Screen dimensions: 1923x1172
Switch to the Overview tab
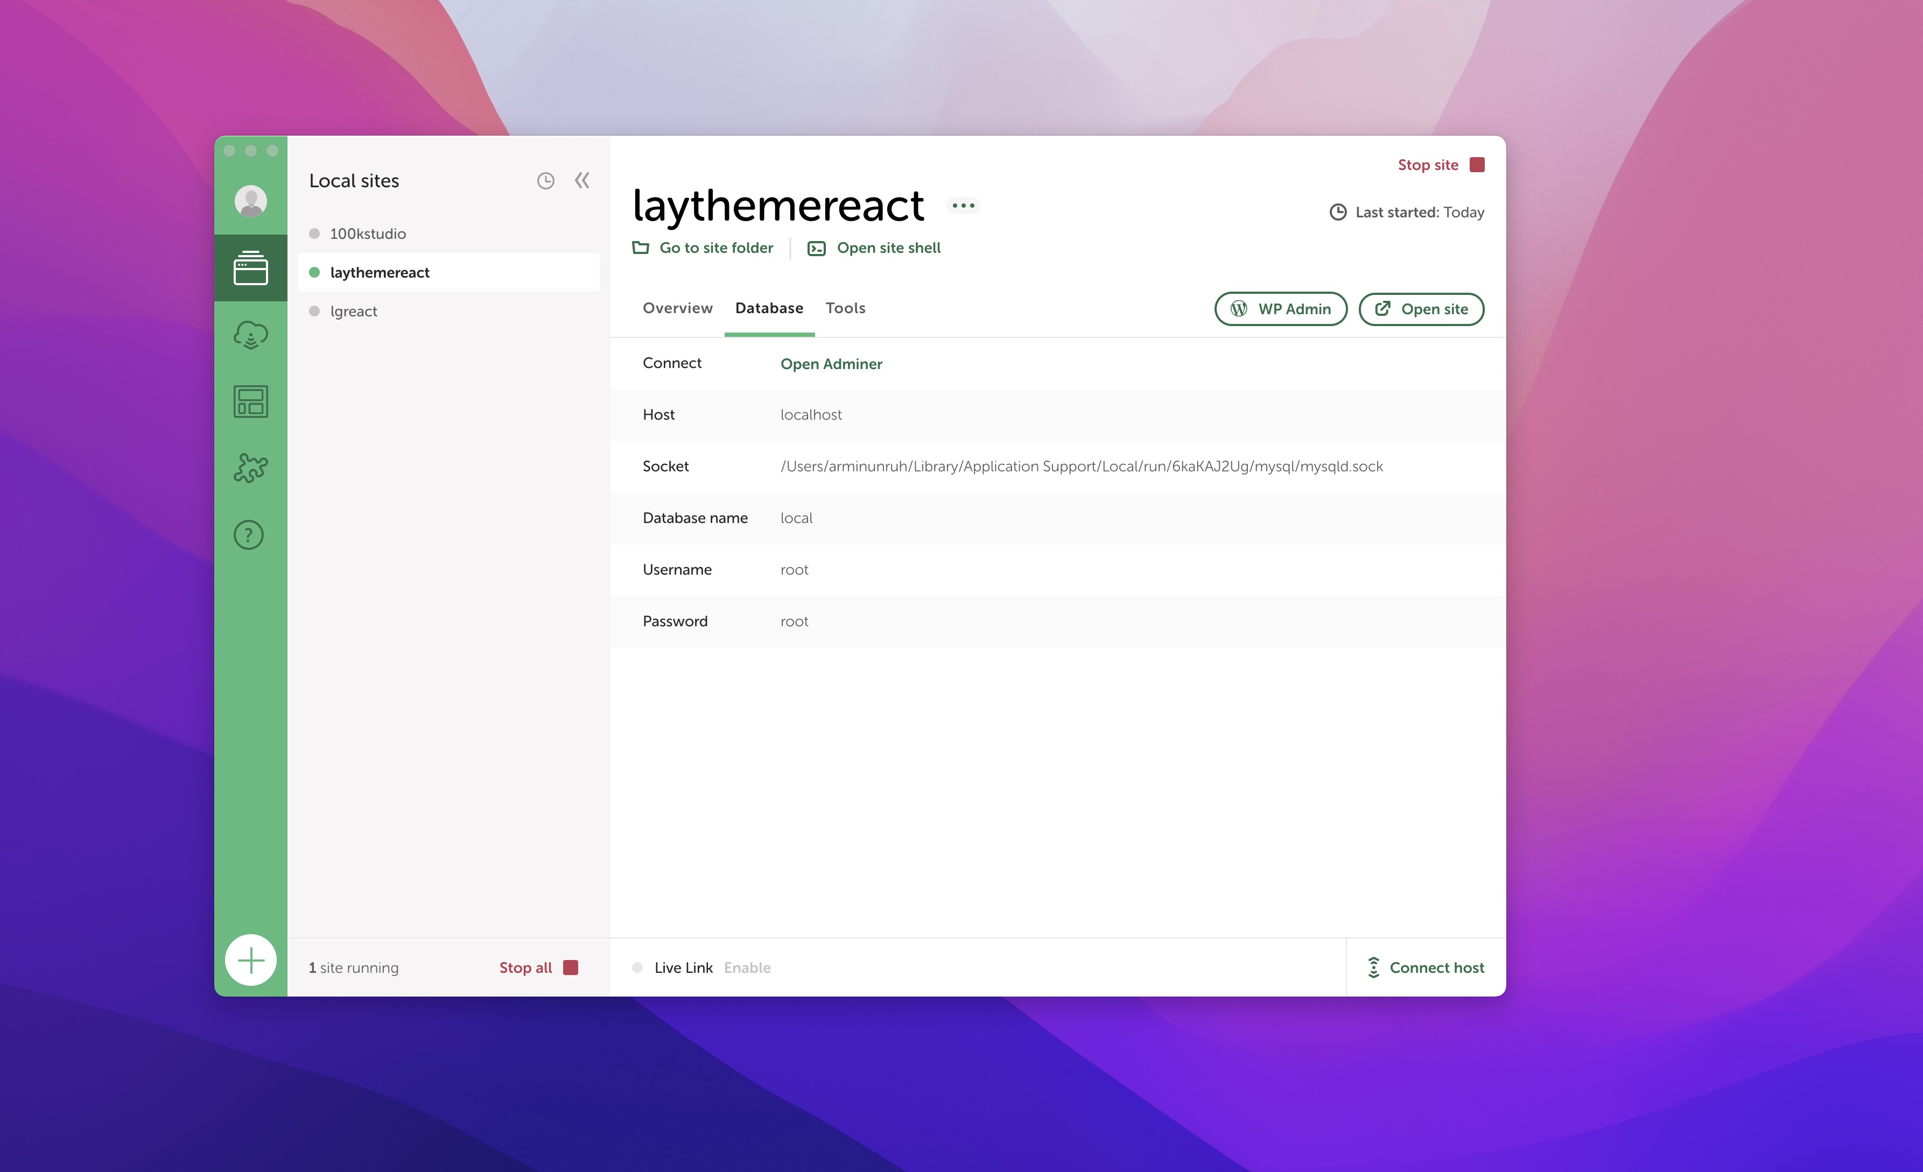[677, 307]
